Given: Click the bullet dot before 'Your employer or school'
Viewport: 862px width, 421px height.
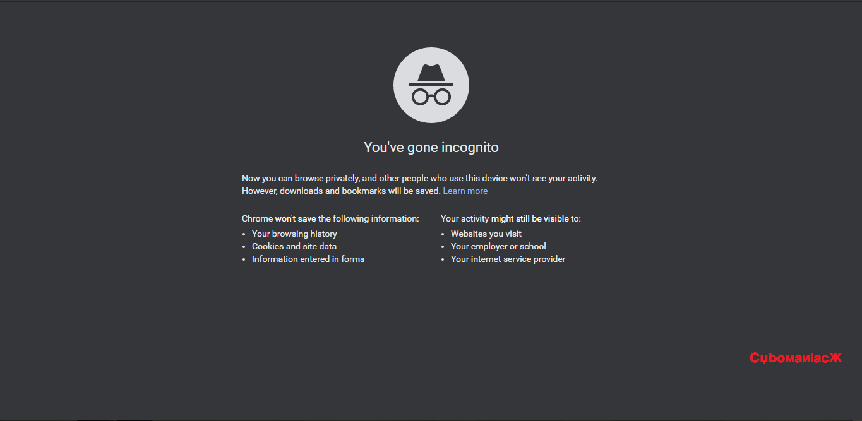Looking at the screenshot, I should point(443,247).
